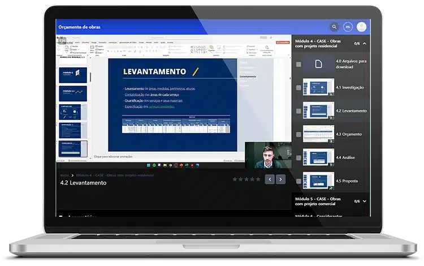
Task: Click the file icon for 4.0 Arquivos para download
Action: click(x=318, y=64)
